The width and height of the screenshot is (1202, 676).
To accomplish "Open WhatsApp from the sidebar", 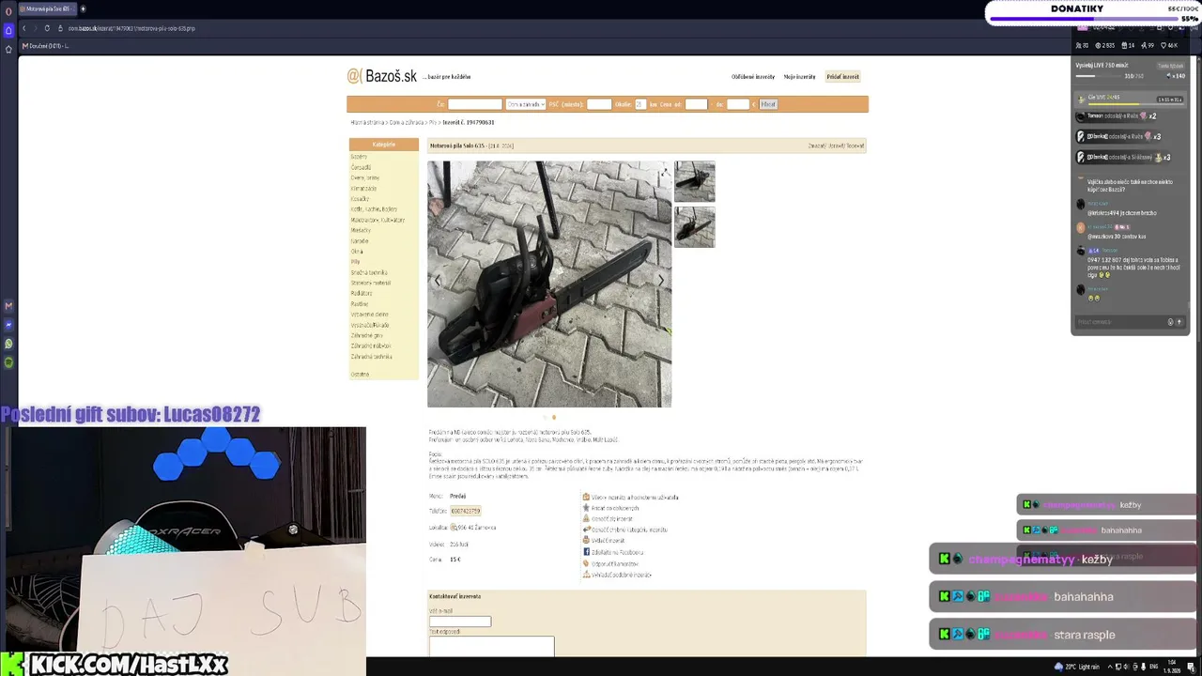I will point(8,344).
